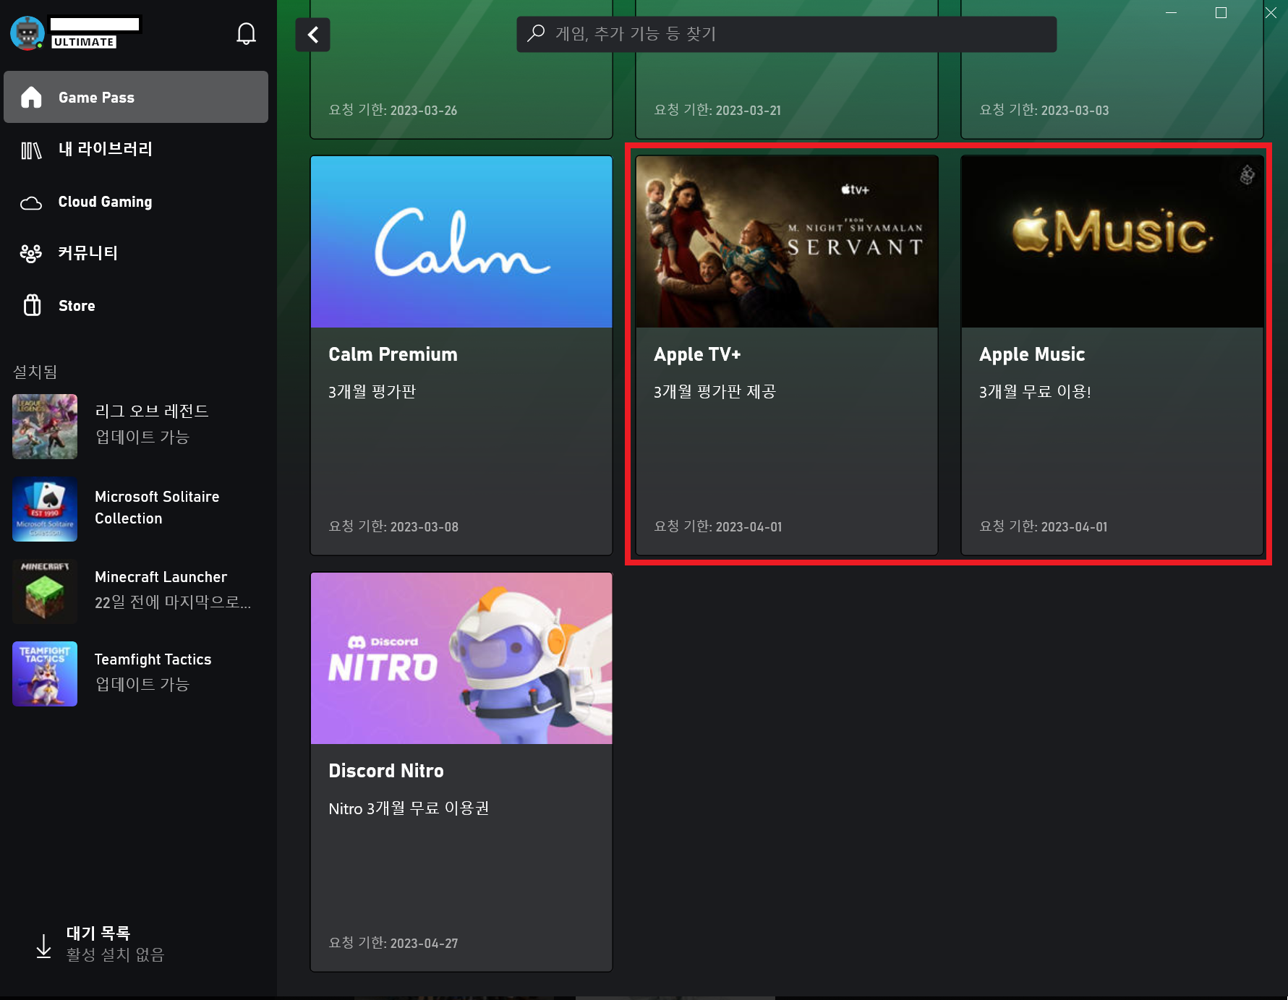Viewport: 1288px width, 1000px height.
Task: Click 요청 기한: 2023-04-27 text
Action: 393,943
